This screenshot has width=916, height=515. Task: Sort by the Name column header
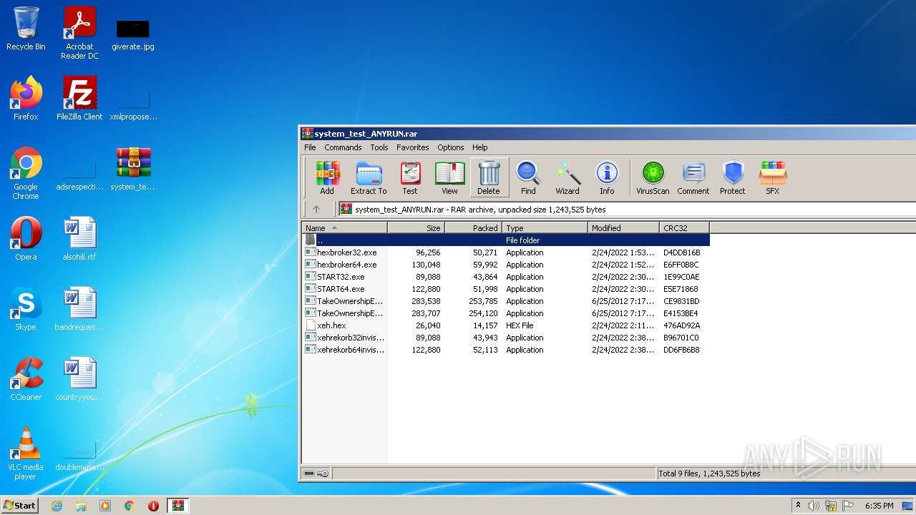click(344, 227)
